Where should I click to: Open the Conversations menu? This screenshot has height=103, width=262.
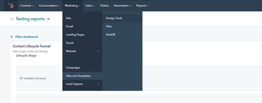click(x=49, y=5)
